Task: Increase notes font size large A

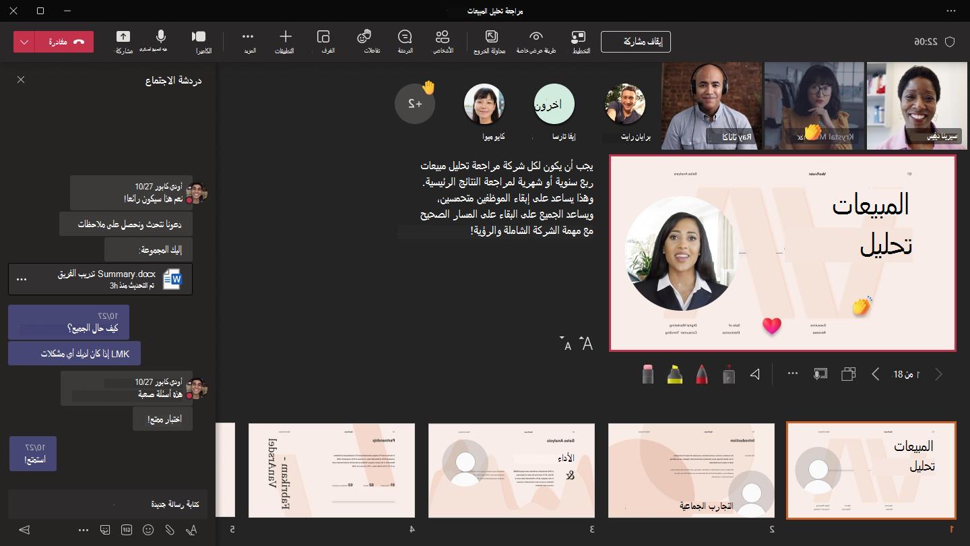Action: click(x=587, y=344)
